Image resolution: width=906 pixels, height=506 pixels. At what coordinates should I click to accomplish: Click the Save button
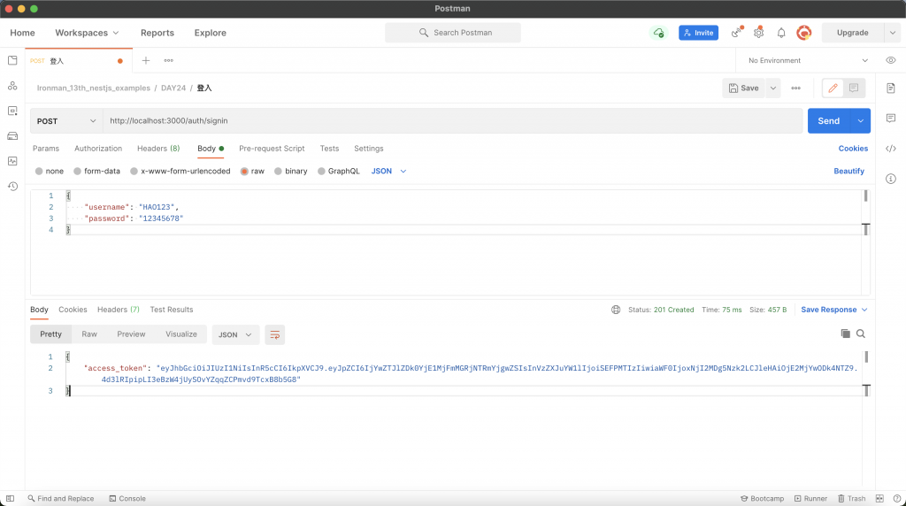tap(743, 88)
